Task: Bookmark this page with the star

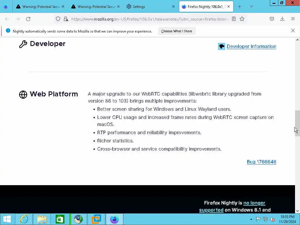Action: tap(242, 19)
